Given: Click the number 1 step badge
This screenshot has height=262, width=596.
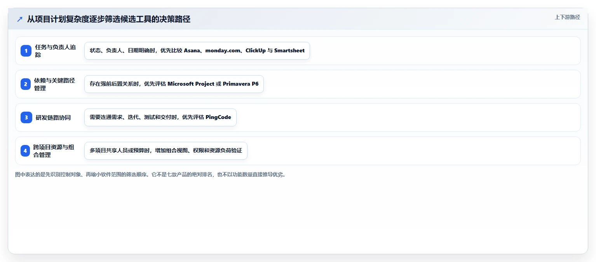Looking at the screenshot, I should point(26,51).
